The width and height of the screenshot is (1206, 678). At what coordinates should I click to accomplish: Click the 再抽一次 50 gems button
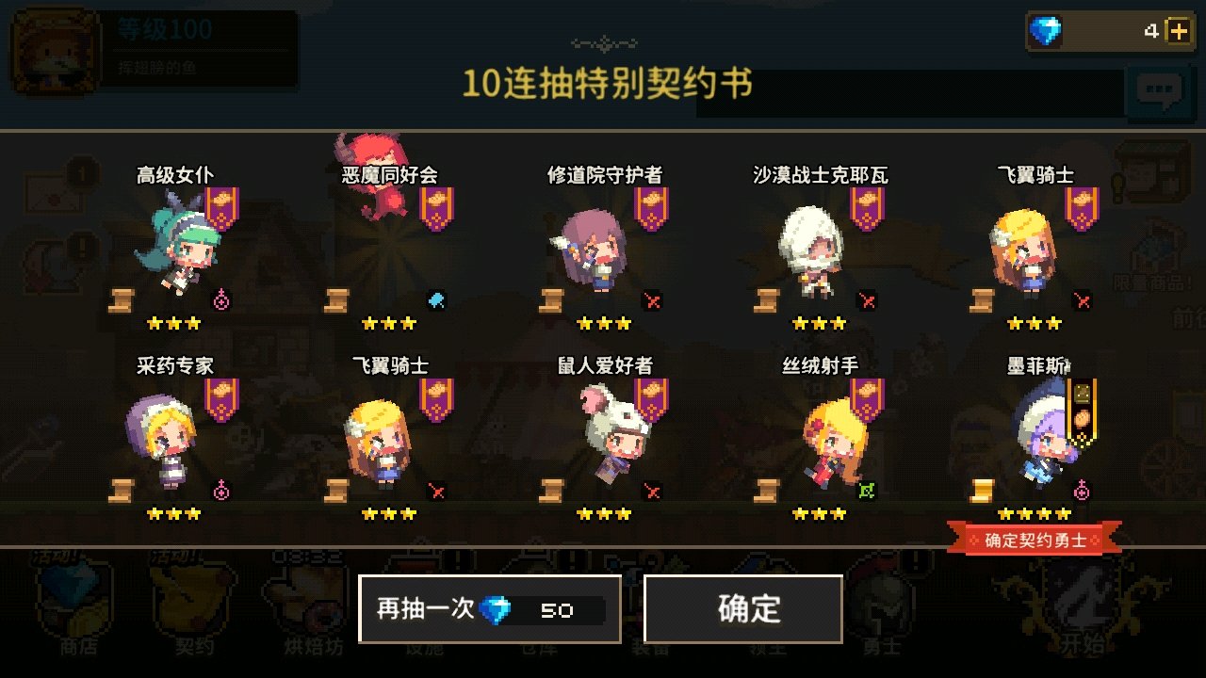click(x=490, y=609)
